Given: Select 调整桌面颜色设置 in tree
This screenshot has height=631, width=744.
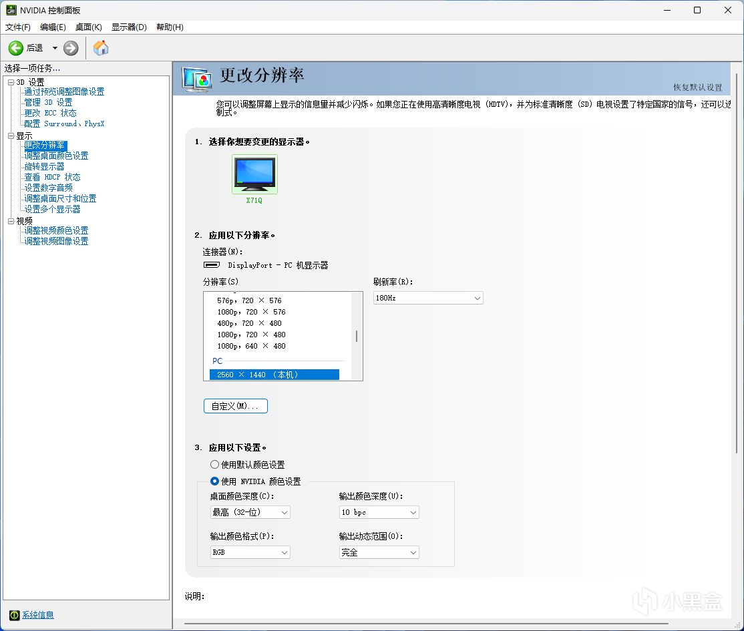Looking at the screenshot, I should click(x=56, y=156).
